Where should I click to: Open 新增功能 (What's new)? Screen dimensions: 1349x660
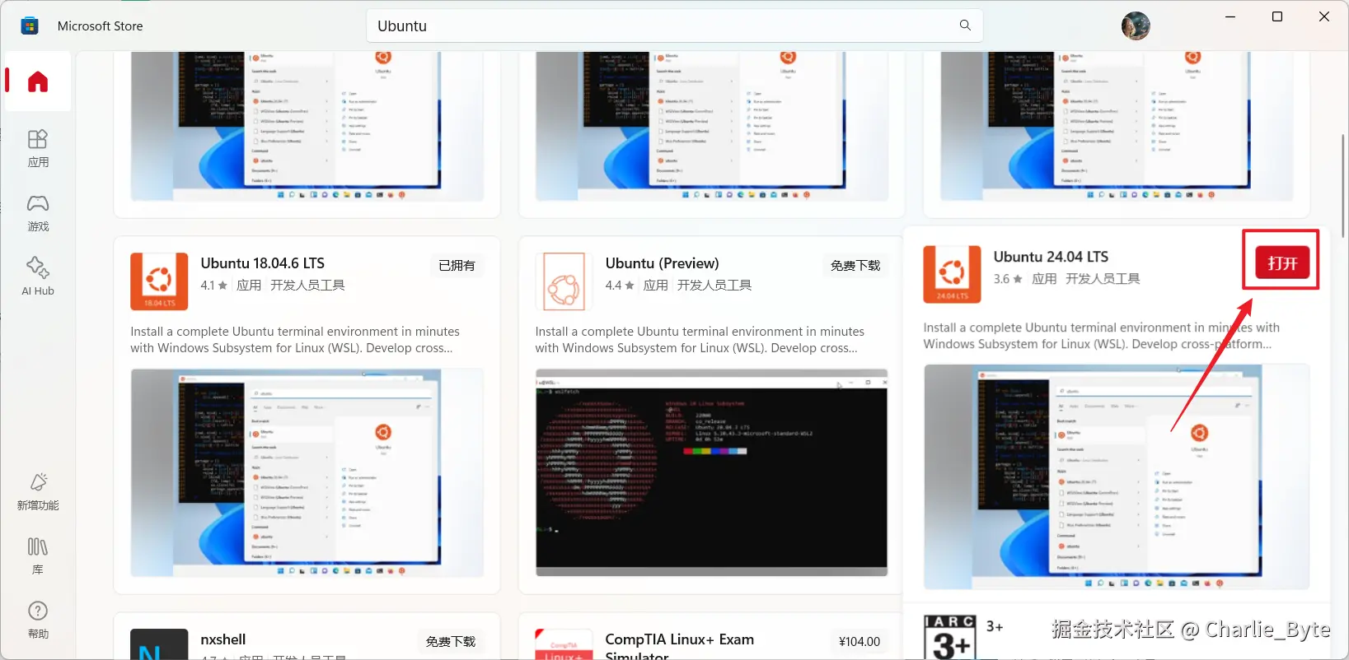(x=38, y=492)
